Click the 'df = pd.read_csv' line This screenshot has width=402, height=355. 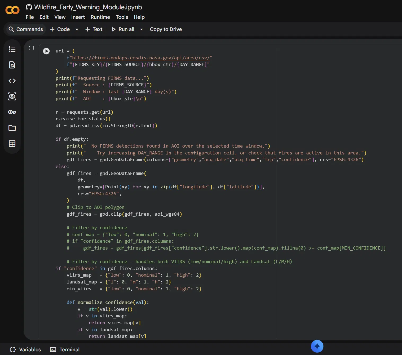(x=106, y=126)
